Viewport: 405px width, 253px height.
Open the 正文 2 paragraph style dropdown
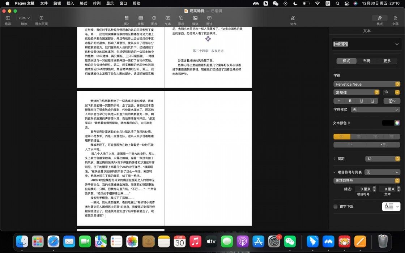point(367,44)
